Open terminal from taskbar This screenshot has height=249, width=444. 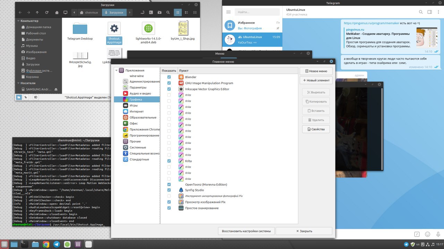24,244
